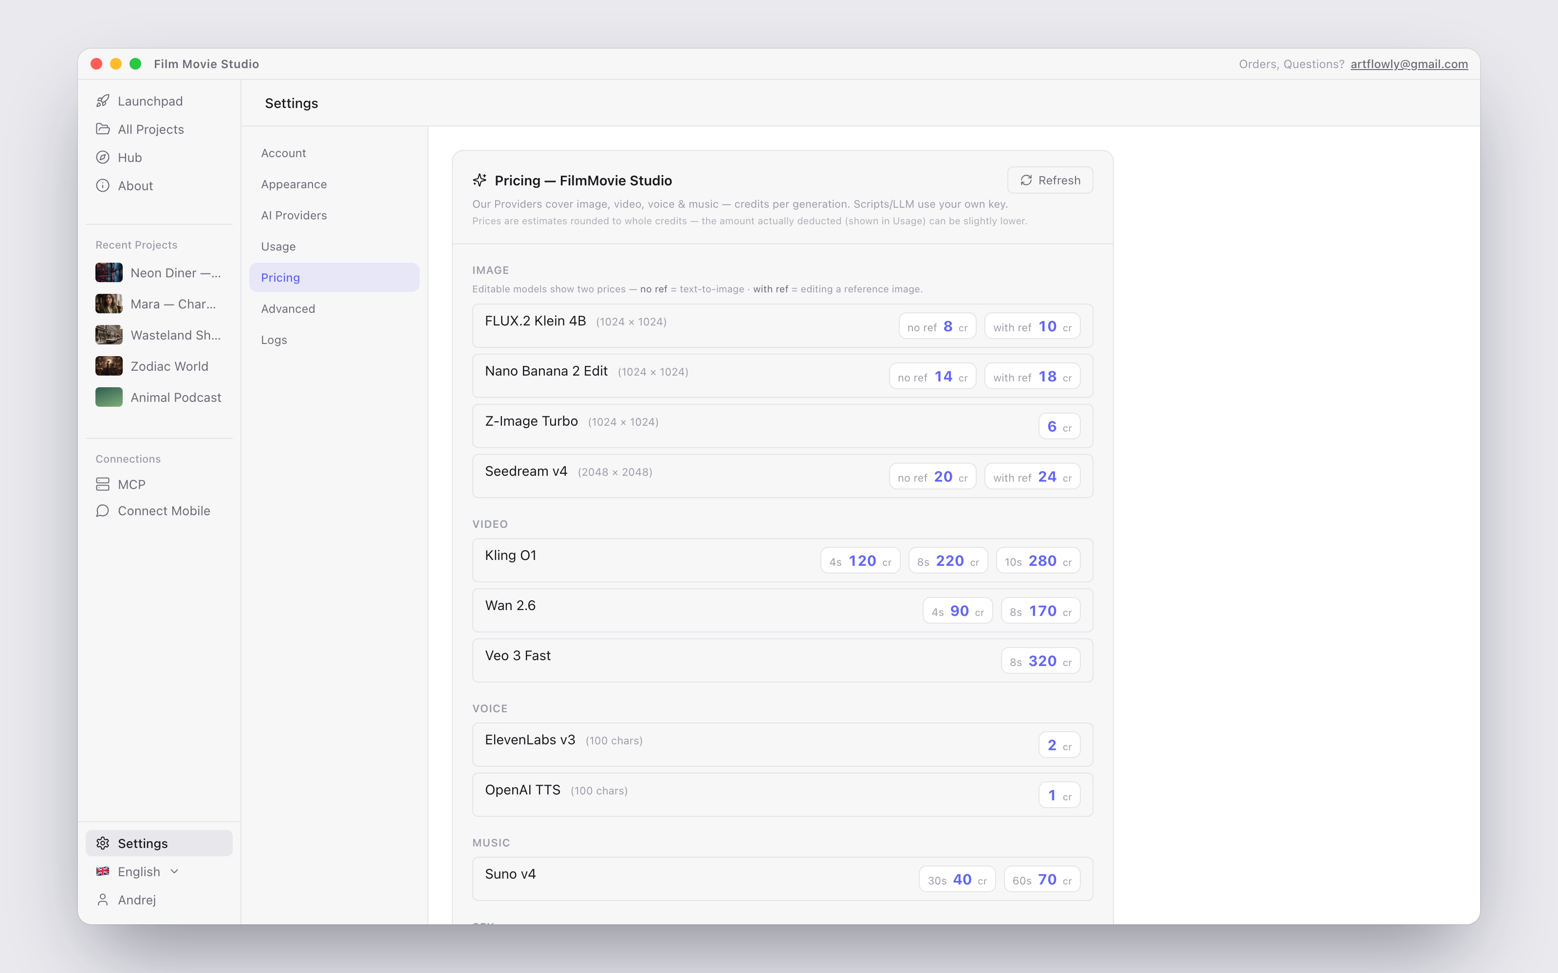The height and width of the screenshot is (973, 1558).
Task: Click Nano Banana no ref 14 cr badge
Action: point(932,377)
